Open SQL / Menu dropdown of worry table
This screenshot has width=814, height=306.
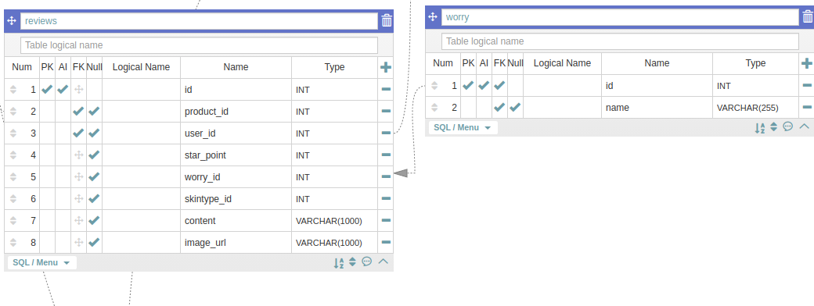[x=463, y=127]
